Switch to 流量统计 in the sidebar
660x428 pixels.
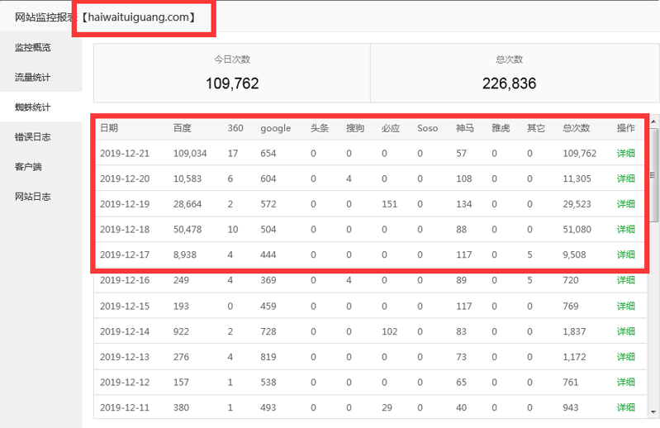point(33,77)
